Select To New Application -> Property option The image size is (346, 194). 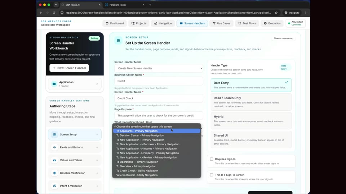point(156,153)
